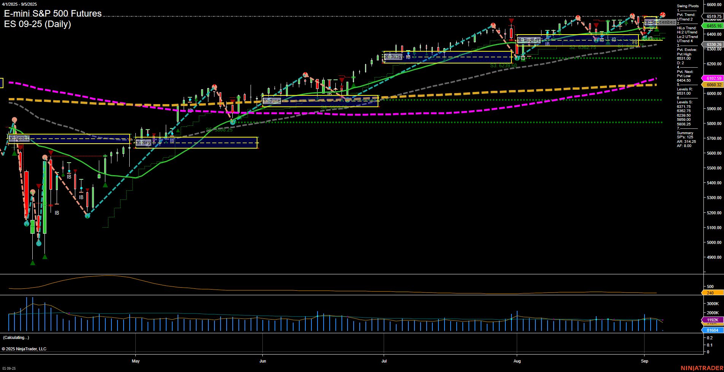Select the red down-triangle above the M-June range

[x=341, y=80]
